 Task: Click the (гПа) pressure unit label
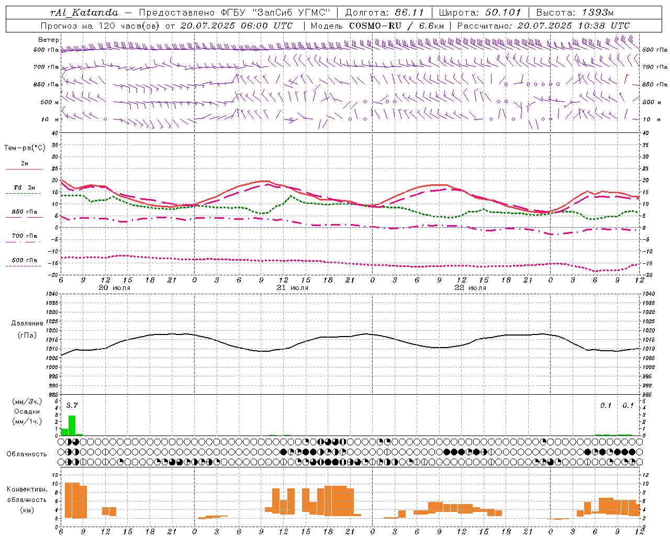pyautogui.click(x=27, y=336)
